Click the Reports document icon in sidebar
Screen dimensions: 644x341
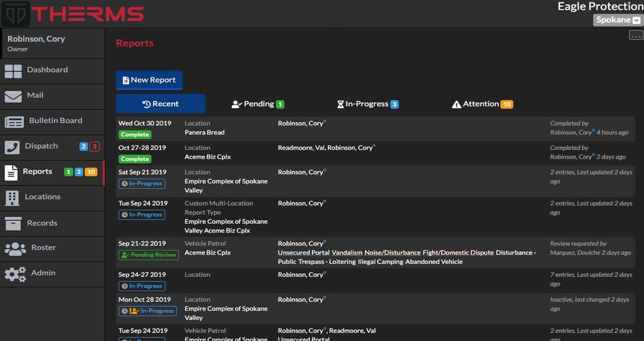pos(12,171)
